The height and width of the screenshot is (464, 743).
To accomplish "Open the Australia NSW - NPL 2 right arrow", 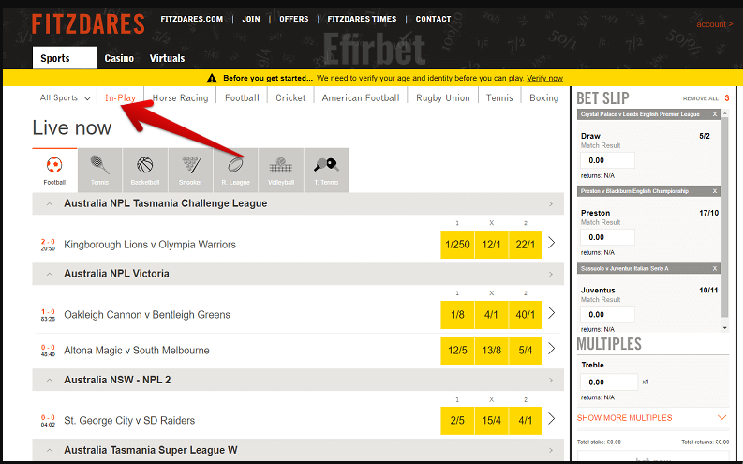I will point(551,381).
